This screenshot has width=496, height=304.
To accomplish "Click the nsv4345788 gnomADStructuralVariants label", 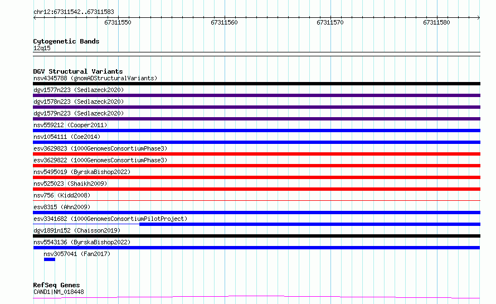I will point(95,78).
